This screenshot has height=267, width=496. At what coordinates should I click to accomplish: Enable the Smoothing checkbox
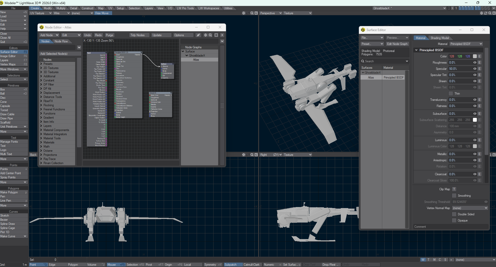[x=454, y=196]
